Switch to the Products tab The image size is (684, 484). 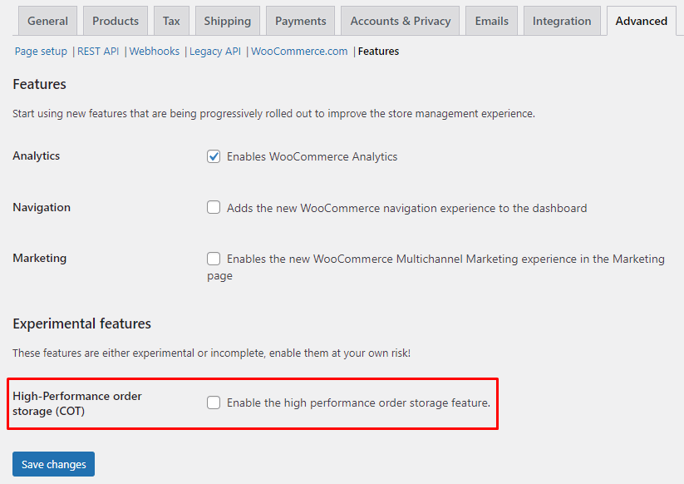pyautogui.click(x=116, y=21)
